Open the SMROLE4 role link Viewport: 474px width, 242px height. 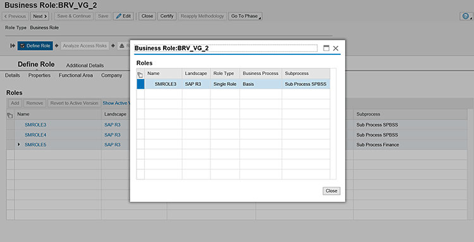point(35,135)
